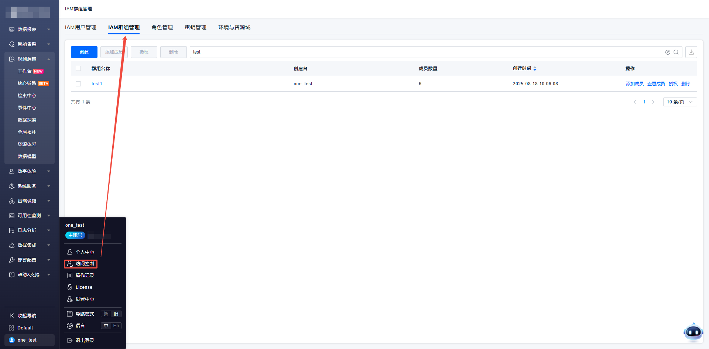Click the download export icon
The height and width of the screenshot is (349, 709).
coord(691,52)
